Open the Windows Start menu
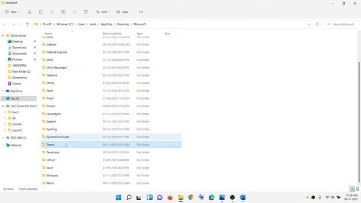361x203 pixels. pos(118,197)
